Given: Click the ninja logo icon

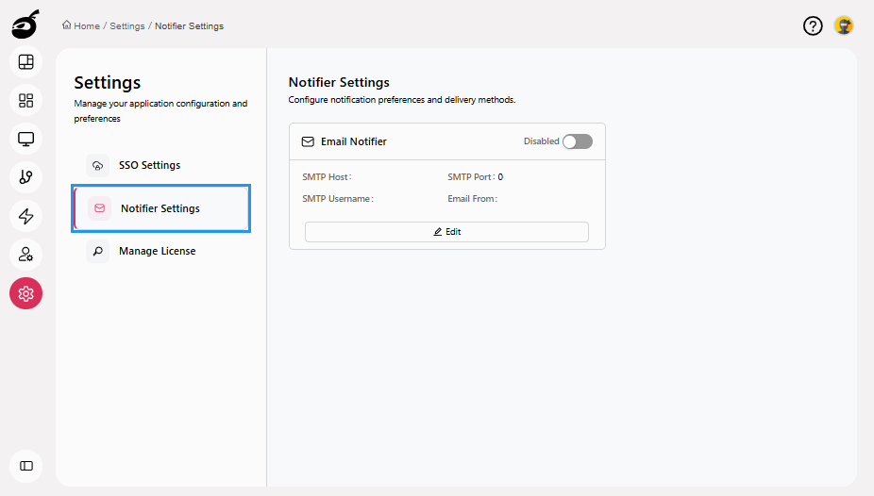Looking at the screenshot, I should click(25, 24).
